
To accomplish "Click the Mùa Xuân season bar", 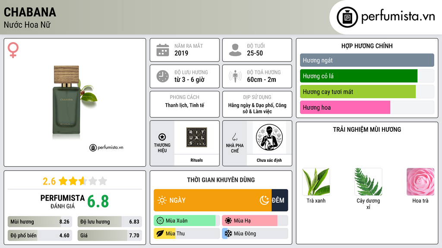I will coord(187,221).
